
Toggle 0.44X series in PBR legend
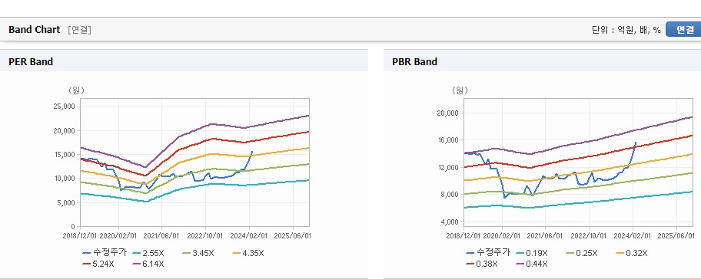pyautogui.click(x=532, y=264)
